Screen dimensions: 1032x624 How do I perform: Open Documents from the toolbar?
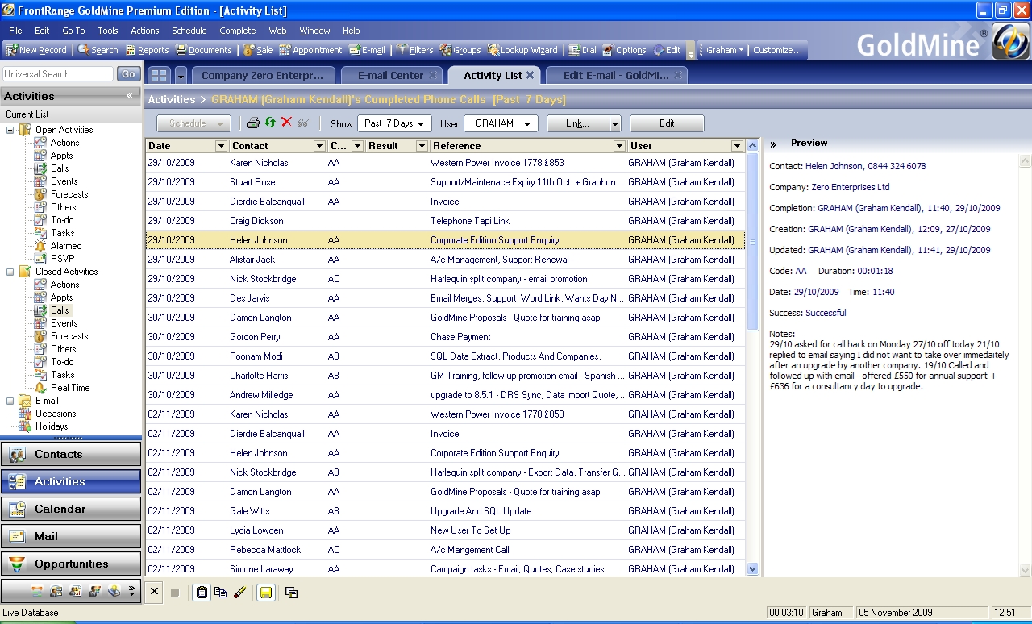click(x=203, y=50)
